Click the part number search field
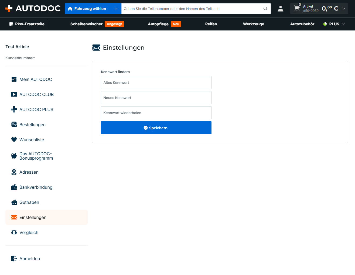 tap(192, 9)
